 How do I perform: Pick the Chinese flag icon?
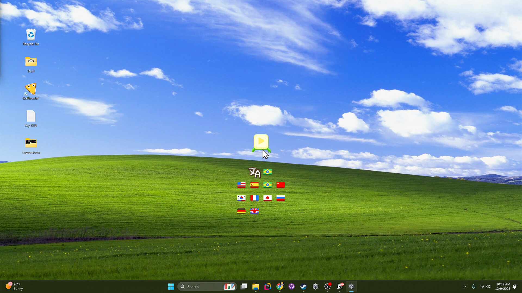tap(280, 185)
